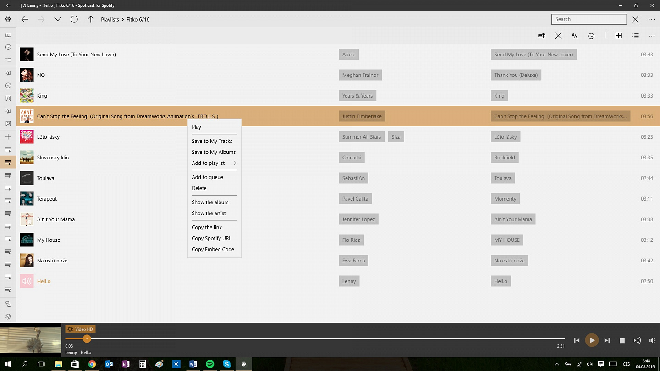Change text size with the AA icon

point(575,36)
